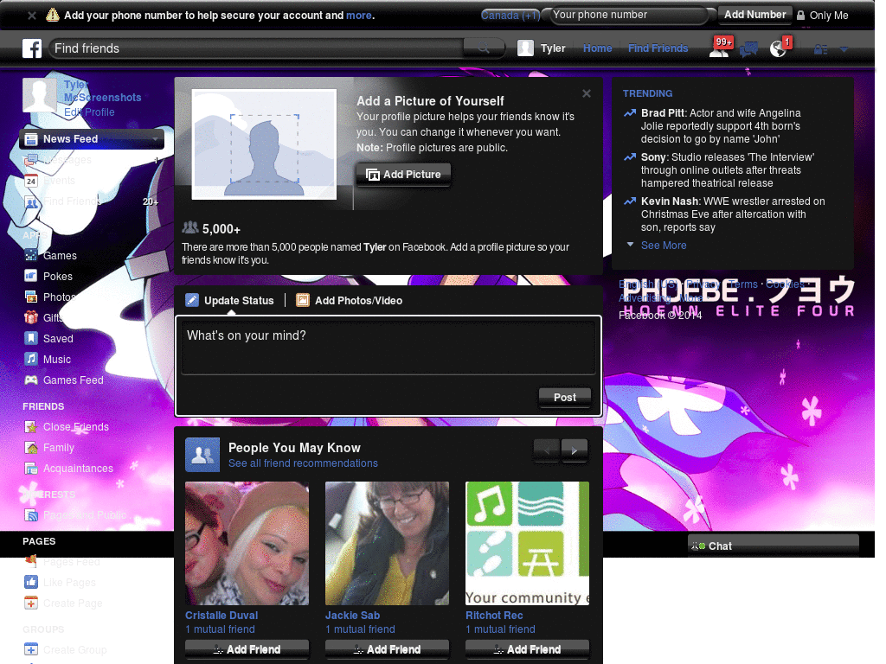Click Tyler's profile avatar in top bar
Viewport: 886px width, 664px height.
point(525,48)
